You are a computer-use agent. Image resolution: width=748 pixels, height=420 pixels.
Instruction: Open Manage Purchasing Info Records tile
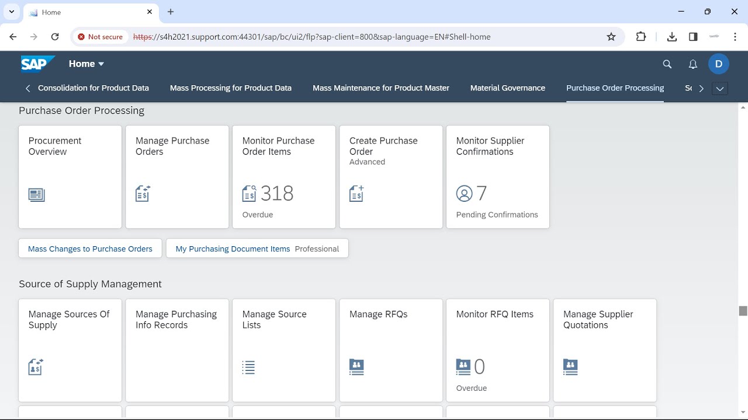[x=177, y=350]
